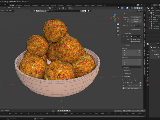160x120 pixels.
Task: Jump to the first frame in timeline
Action: point(58,111)
